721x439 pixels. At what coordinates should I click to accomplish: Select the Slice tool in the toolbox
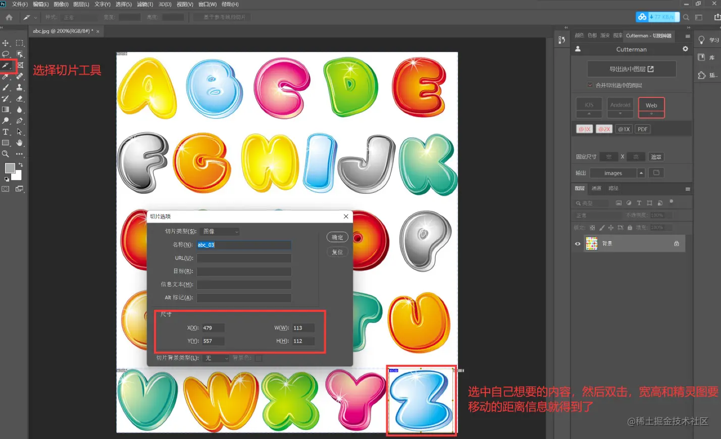(x=6, y=65)
